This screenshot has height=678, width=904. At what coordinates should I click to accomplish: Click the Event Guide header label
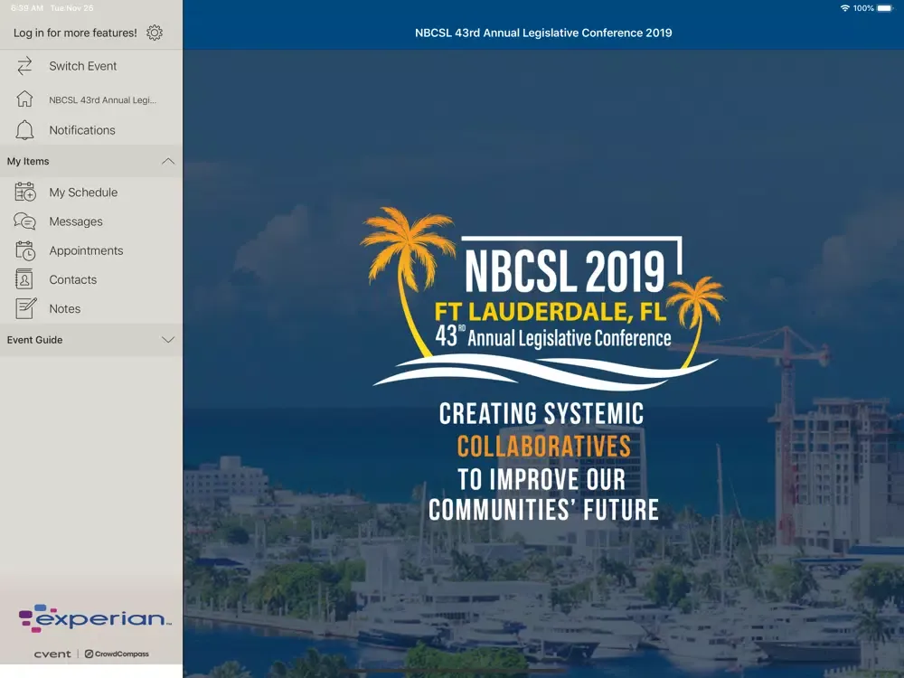34,340
